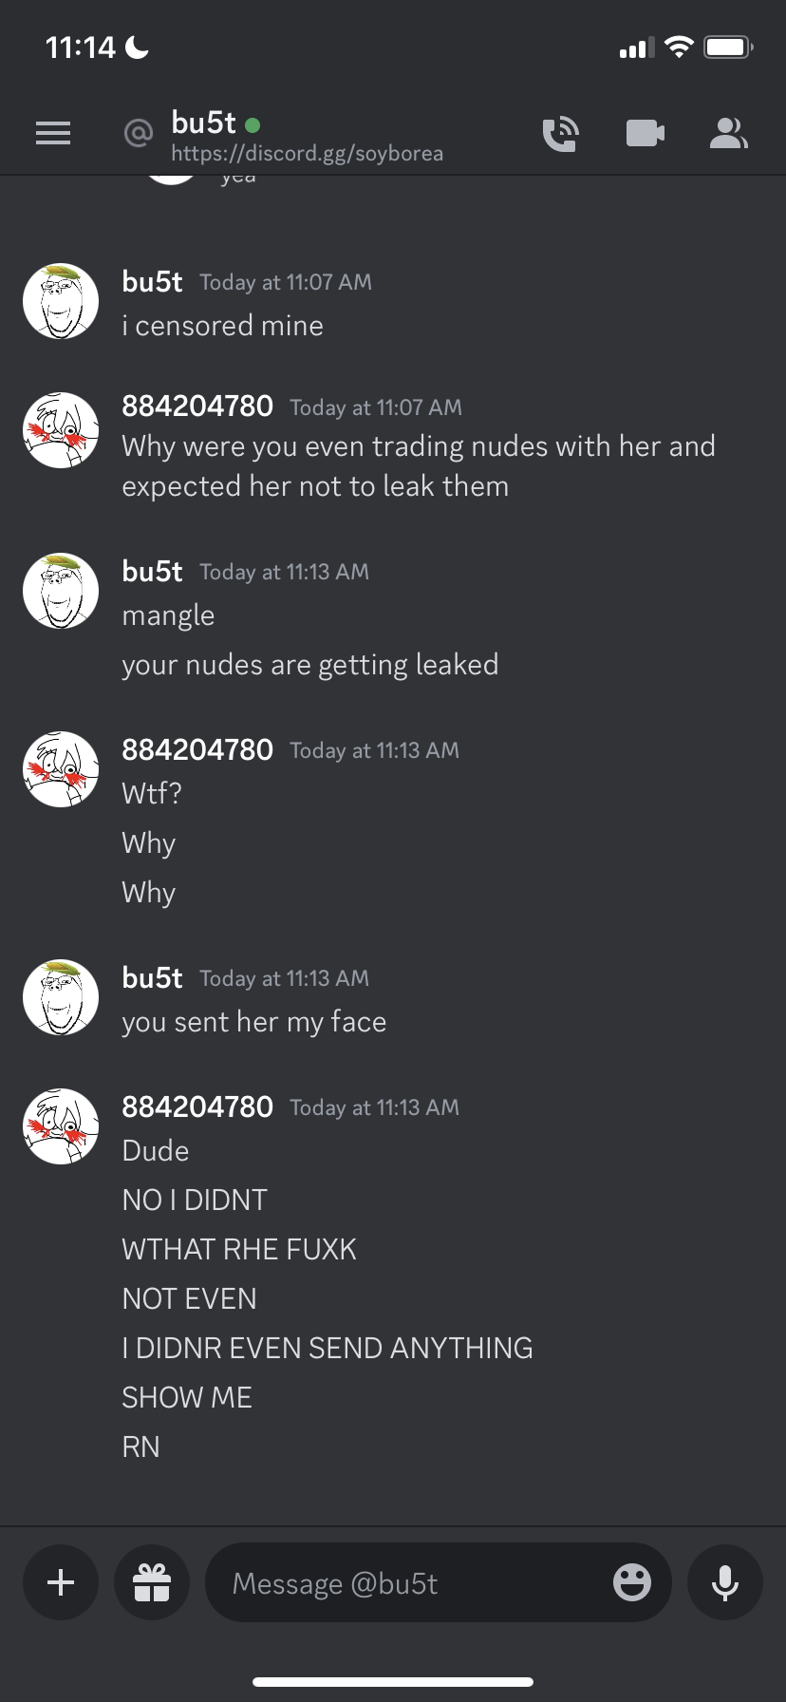Tap the 'your nudes are getting leaked' message
The width and height of the screenshot is (786, 1702).
click(x=309, y=665)
